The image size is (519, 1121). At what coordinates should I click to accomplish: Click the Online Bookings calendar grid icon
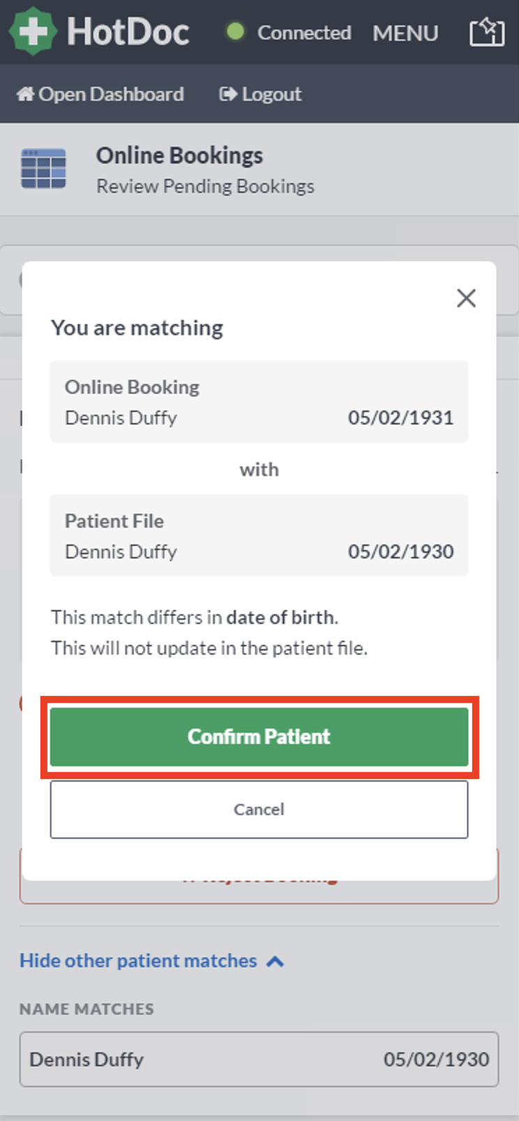click(45, 168)
